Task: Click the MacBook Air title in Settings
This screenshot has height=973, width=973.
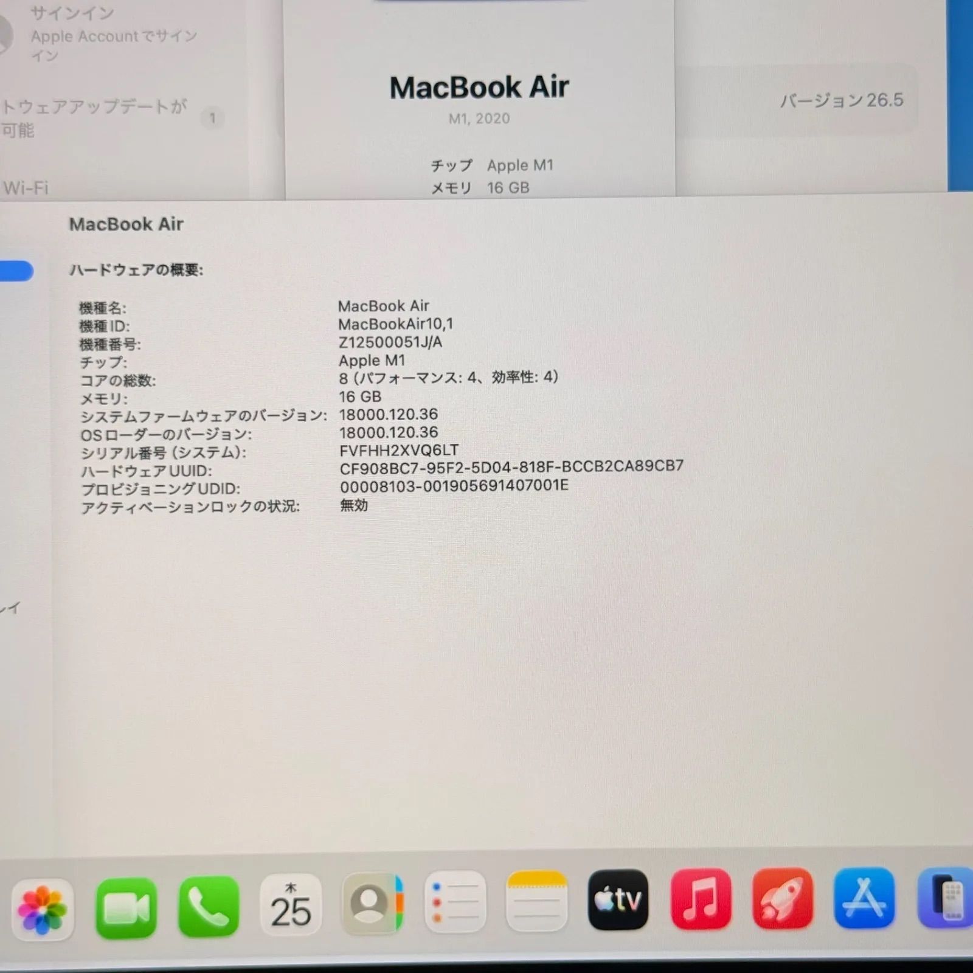Action: [x=479, y=87]
